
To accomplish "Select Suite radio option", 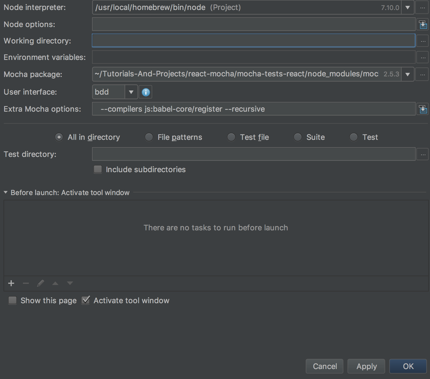I will click(x=298, y=137).
